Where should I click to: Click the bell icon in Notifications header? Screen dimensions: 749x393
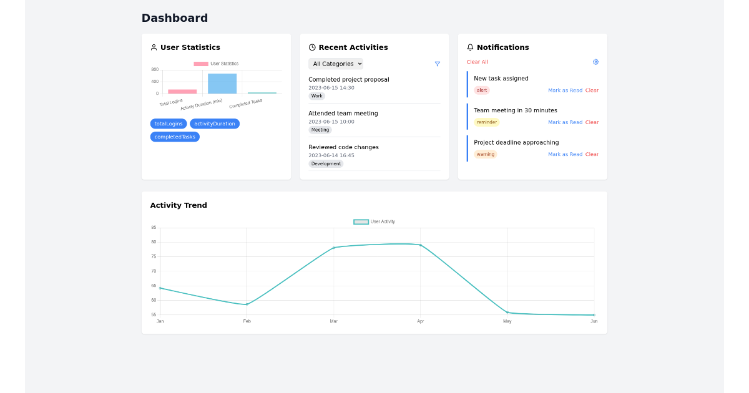click(x=469, y=47)
